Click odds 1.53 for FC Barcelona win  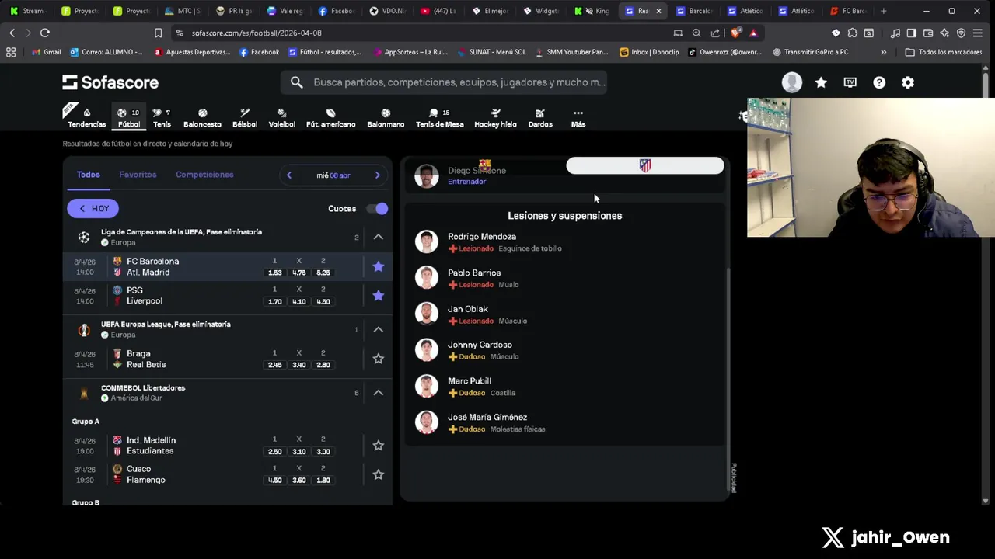[x=274, y=273]
